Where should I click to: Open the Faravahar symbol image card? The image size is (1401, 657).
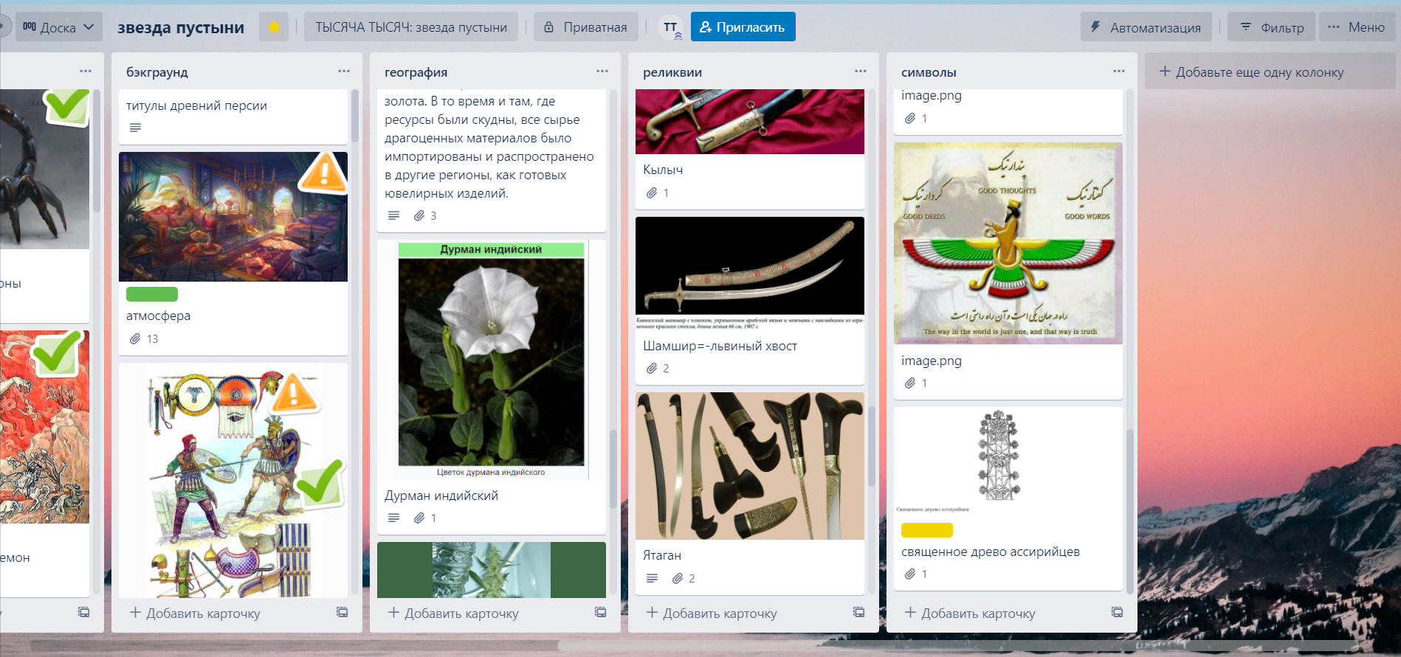[x=1008, y=243]
